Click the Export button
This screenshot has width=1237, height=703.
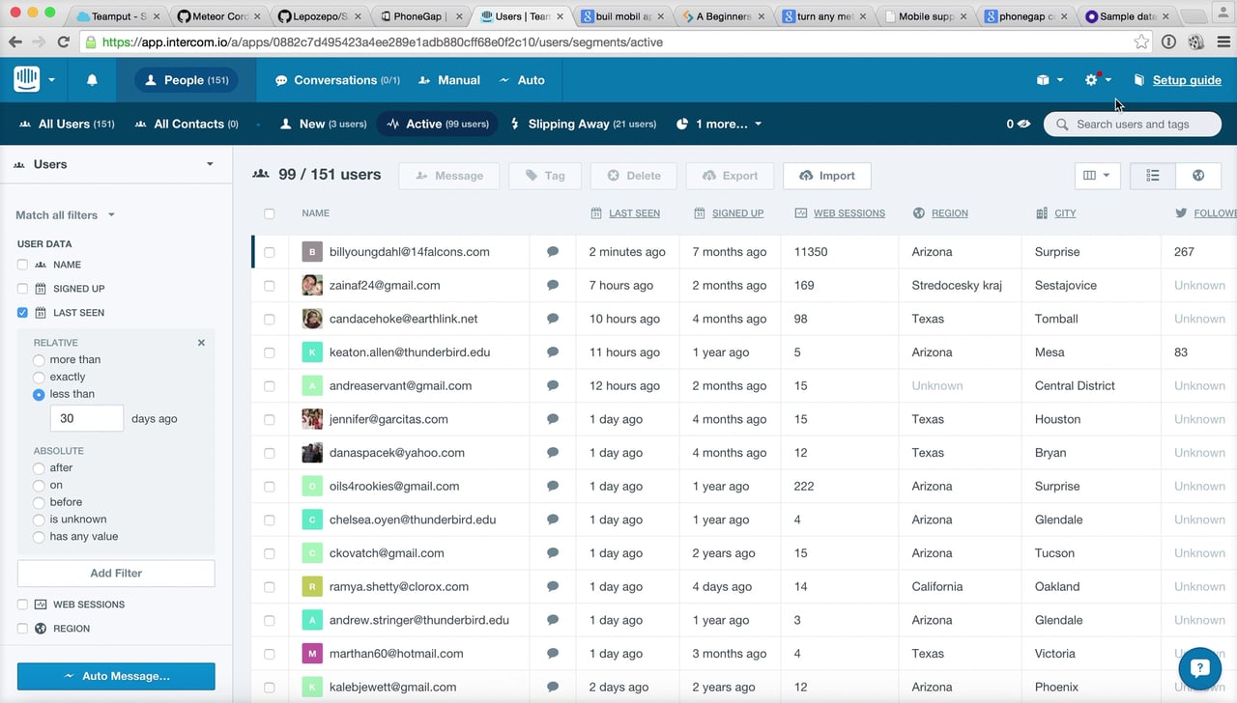click(x=730, y=176)
